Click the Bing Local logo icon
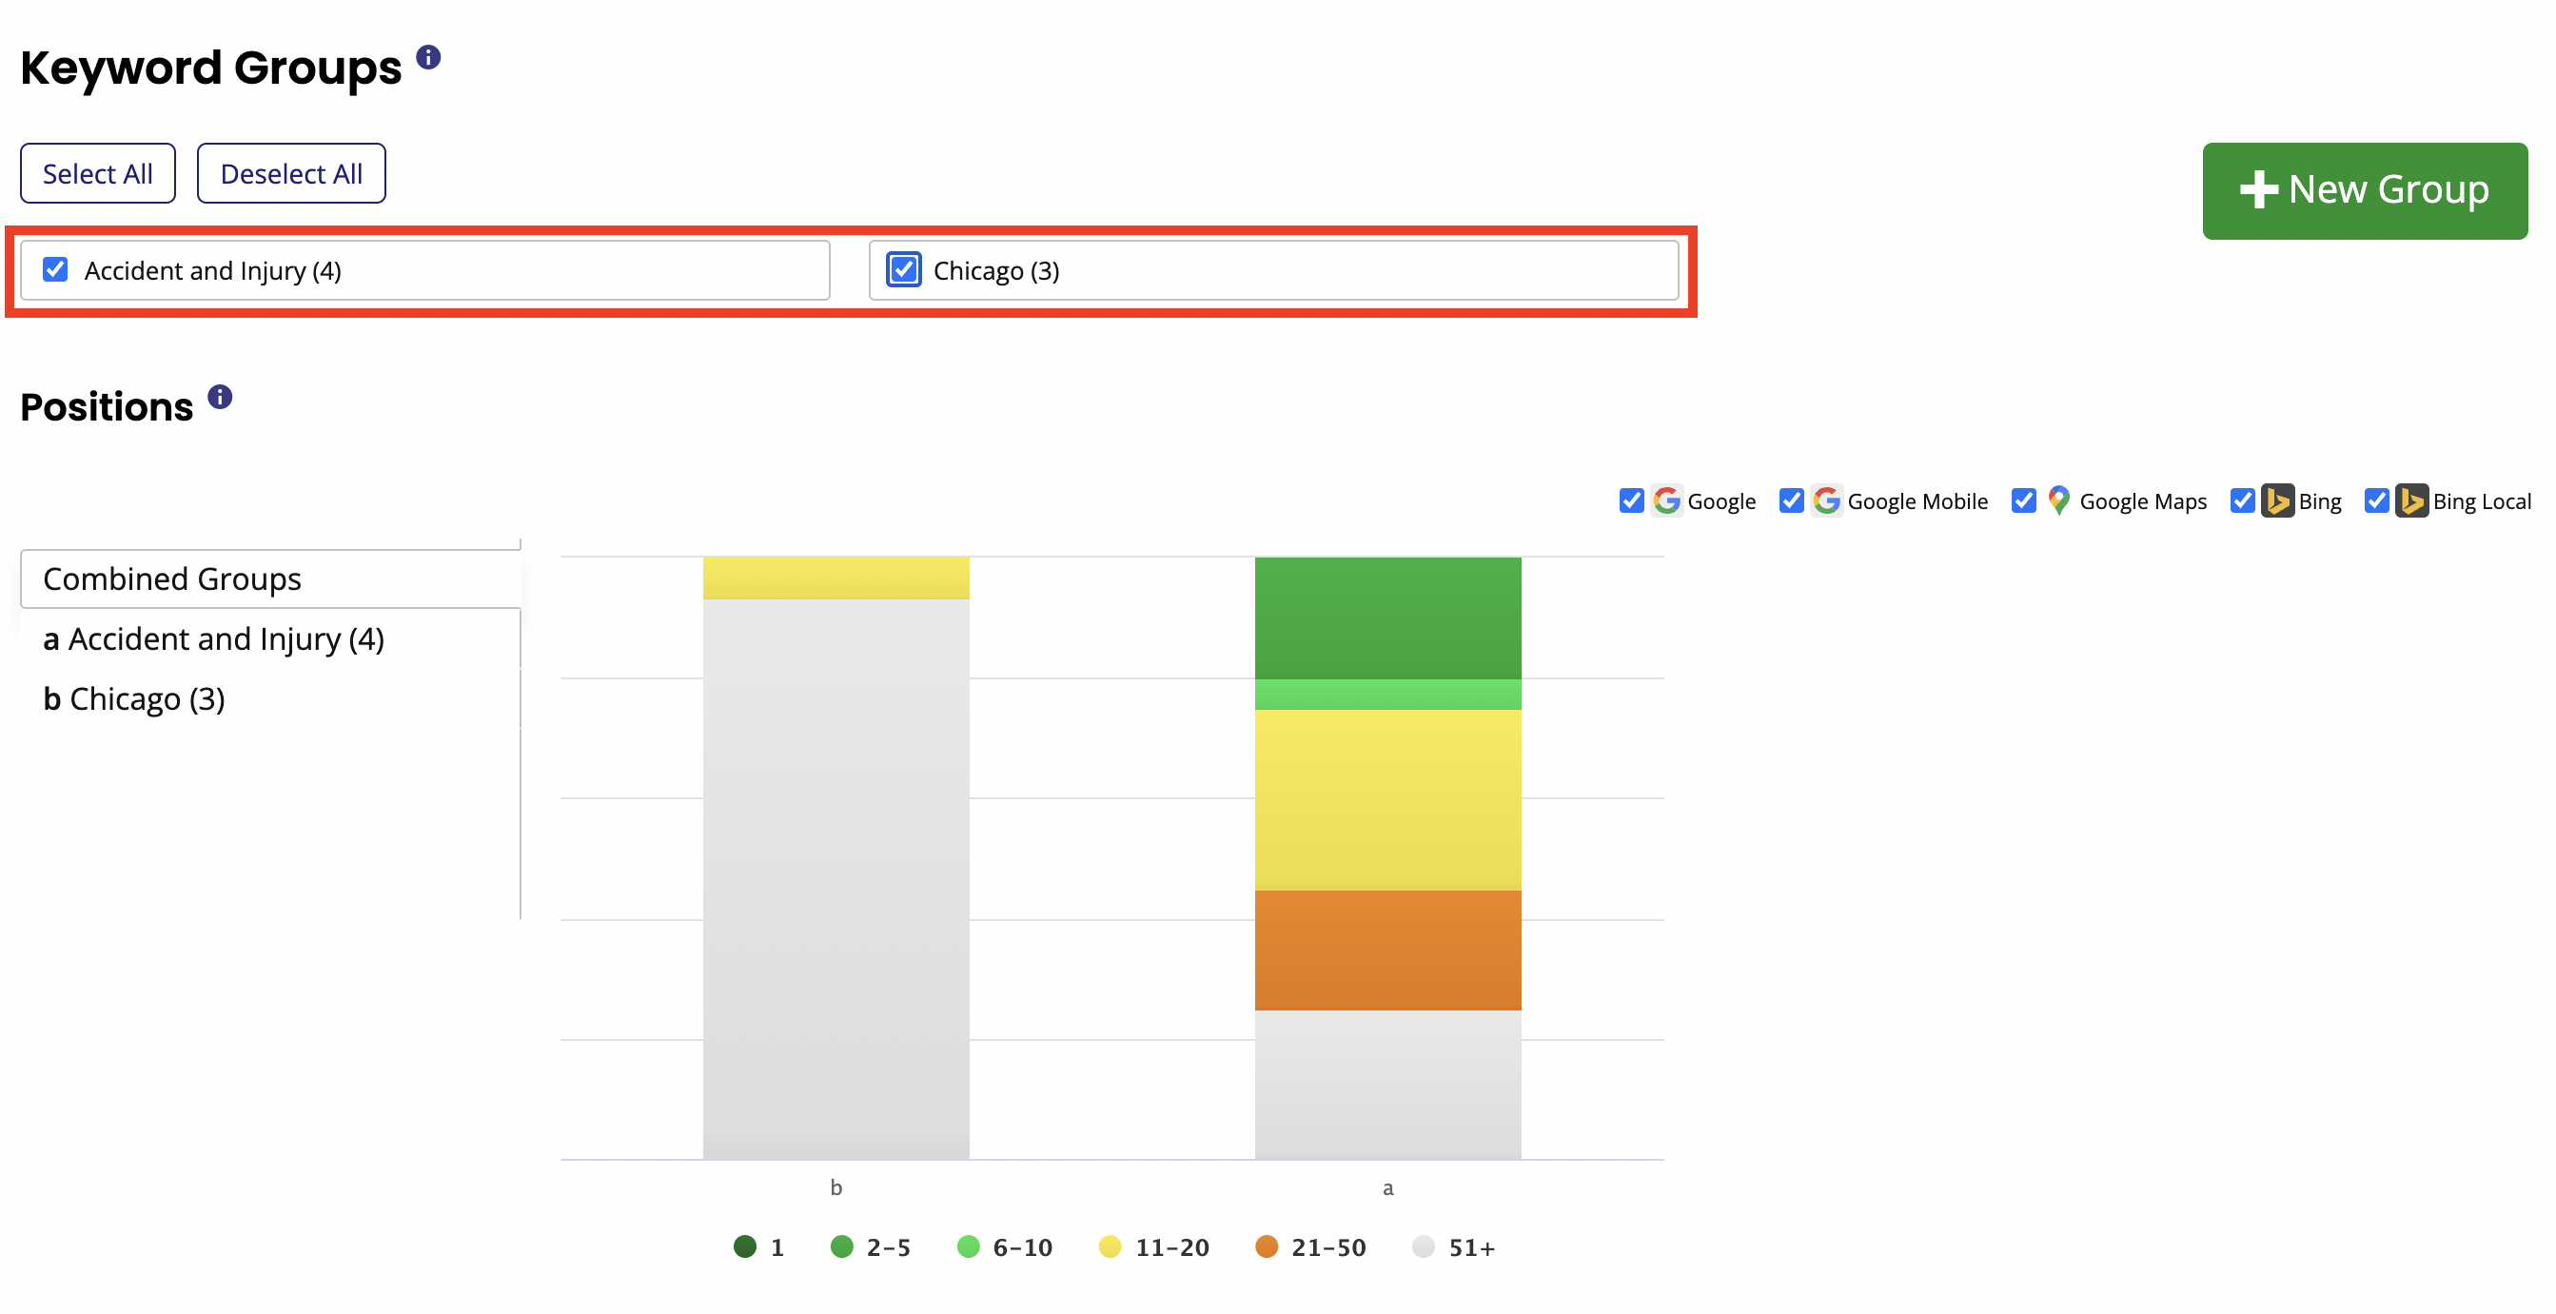Screen dimensions: 2556x1314 pyautogui.click(x=2411, y=500)
